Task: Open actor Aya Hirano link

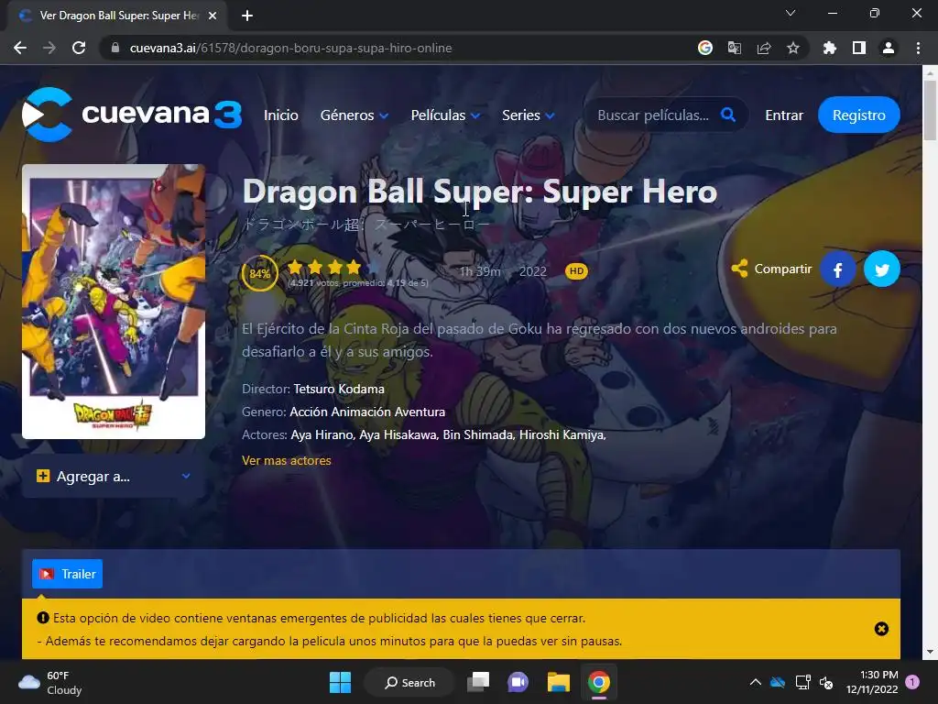Action: click(323, 434)
